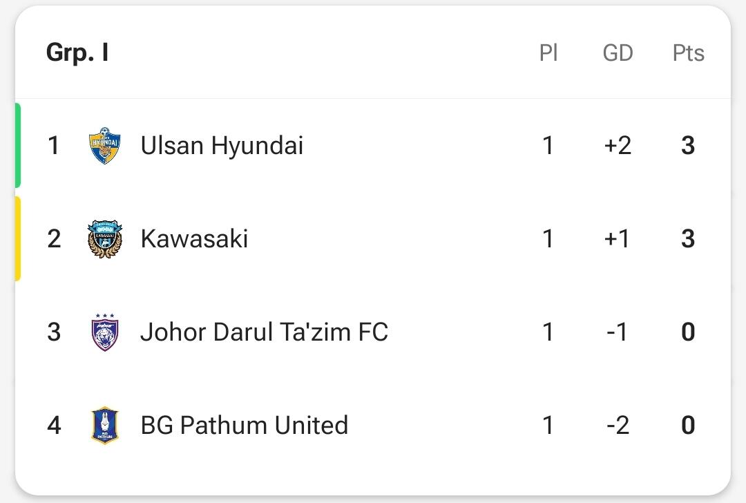This screenshot has height=503, width=746.
Task: Click BG Pathum United's -2 goal difference
Action: tap(618, 426)
